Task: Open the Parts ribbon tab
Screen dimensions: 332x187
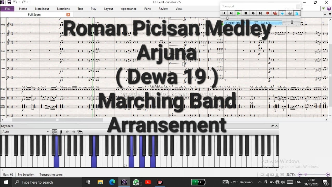Action: click(x=148, y=9)
